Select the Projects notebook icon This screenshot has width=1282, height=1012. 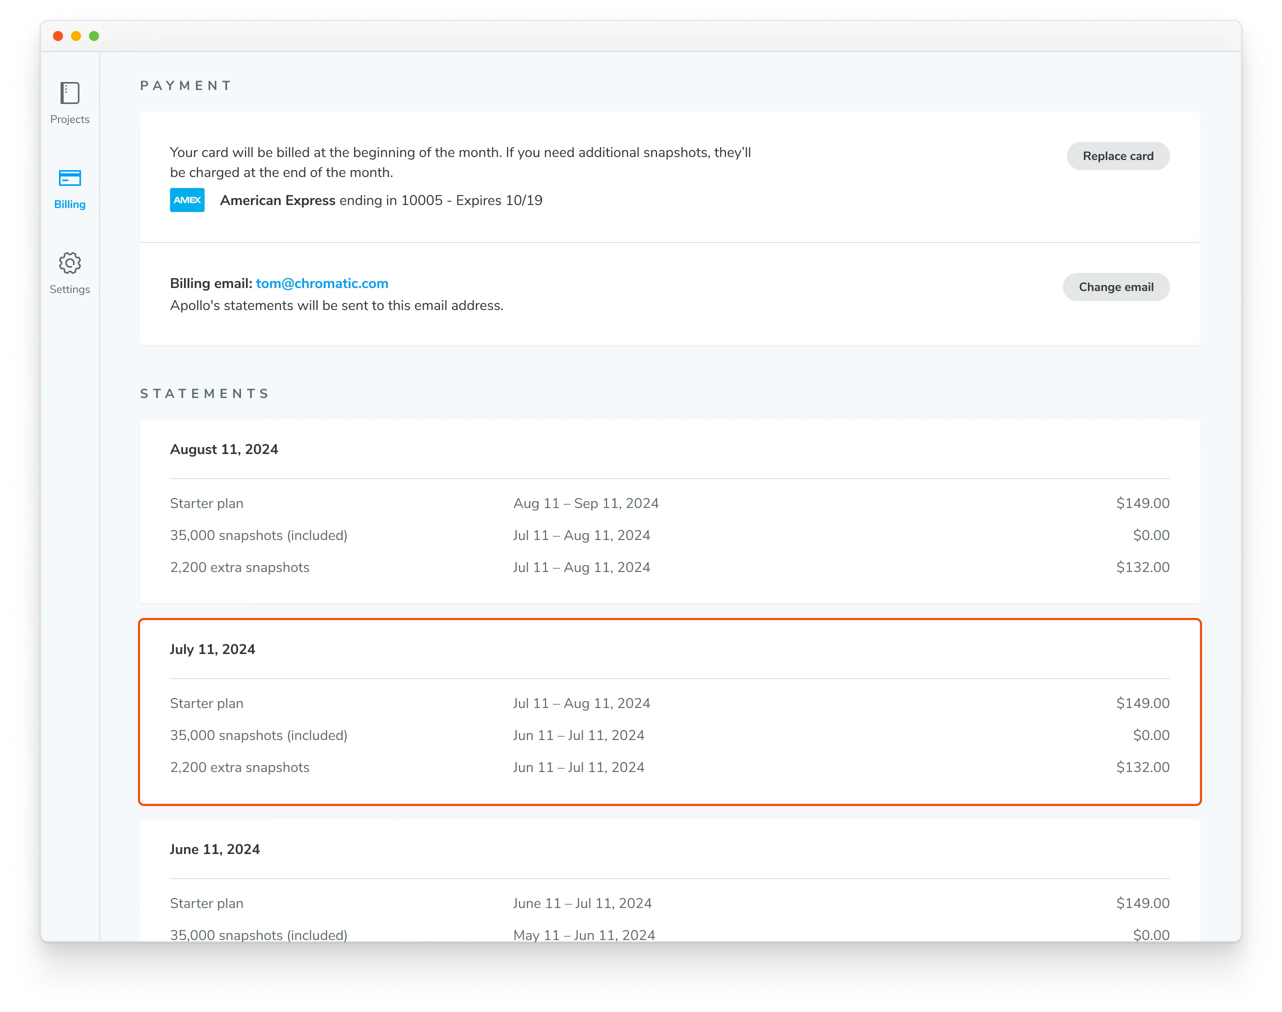[70, 92]
